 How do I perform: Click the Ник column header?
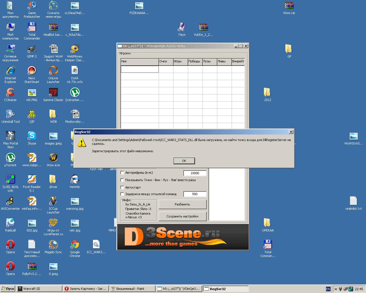pyautogui.click(x=140, y=62)
